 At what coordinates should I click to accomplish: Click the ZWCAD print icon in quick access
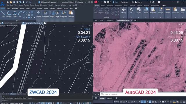(x=24, y=2)
